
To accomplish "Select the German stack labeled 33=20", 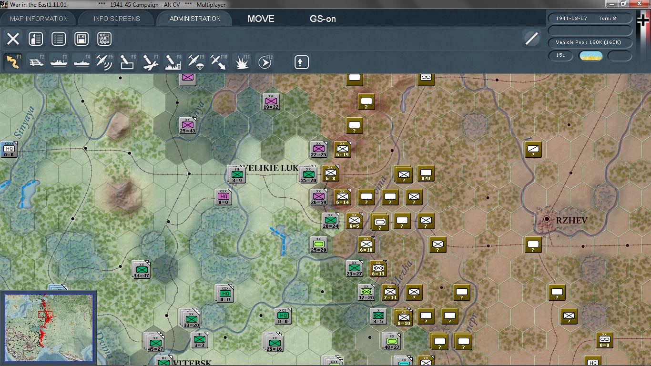I will [190, 317].
